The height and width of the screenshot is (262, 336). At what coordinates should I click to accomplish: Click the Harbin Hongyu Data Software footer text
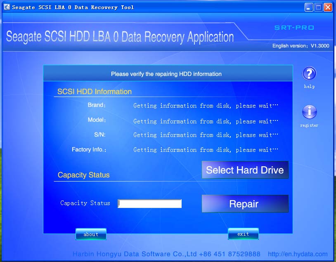(166, 254)
